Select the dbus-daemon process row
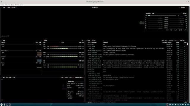The image size is (190, 106). [x=137, y=92]
